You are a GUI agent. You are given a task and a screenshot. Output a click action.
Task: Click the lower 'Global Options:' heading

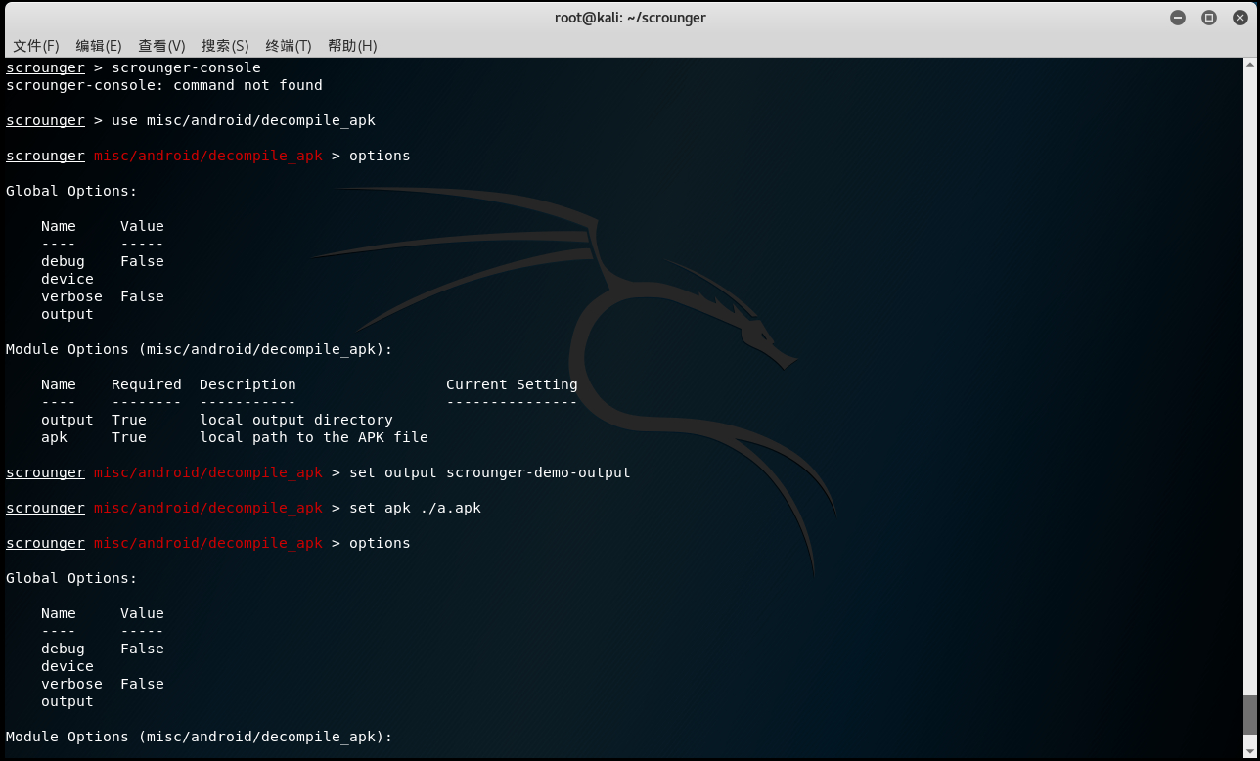71,578
